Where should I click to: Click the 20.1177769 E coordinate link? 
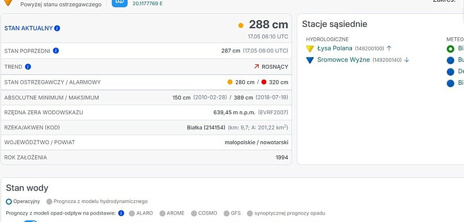147,4
